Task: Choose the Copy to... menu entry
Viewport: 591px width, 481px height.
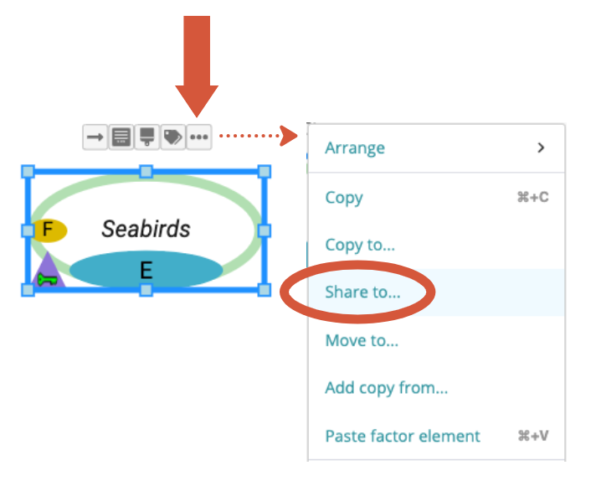Action: (x=359, y=245)
